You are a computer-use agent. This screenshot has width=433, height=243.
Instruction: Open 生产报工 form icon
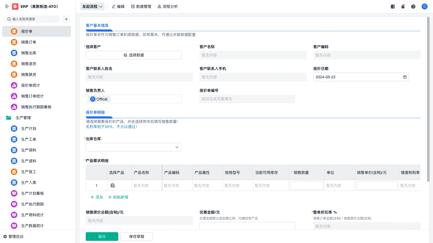tap(14, 172)
